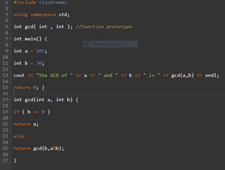
Task: Click line number 27 in the gutter
Action: pyautogui.click(x=5, y=160)
